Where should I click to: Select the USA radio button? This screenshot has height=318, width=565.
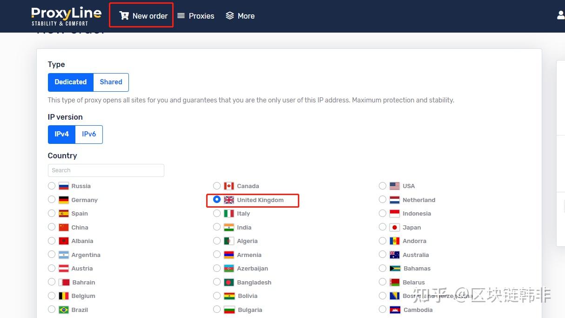point(383,186)
